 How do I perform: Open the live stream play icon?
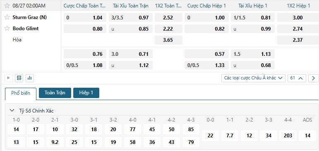coord(9,78)
